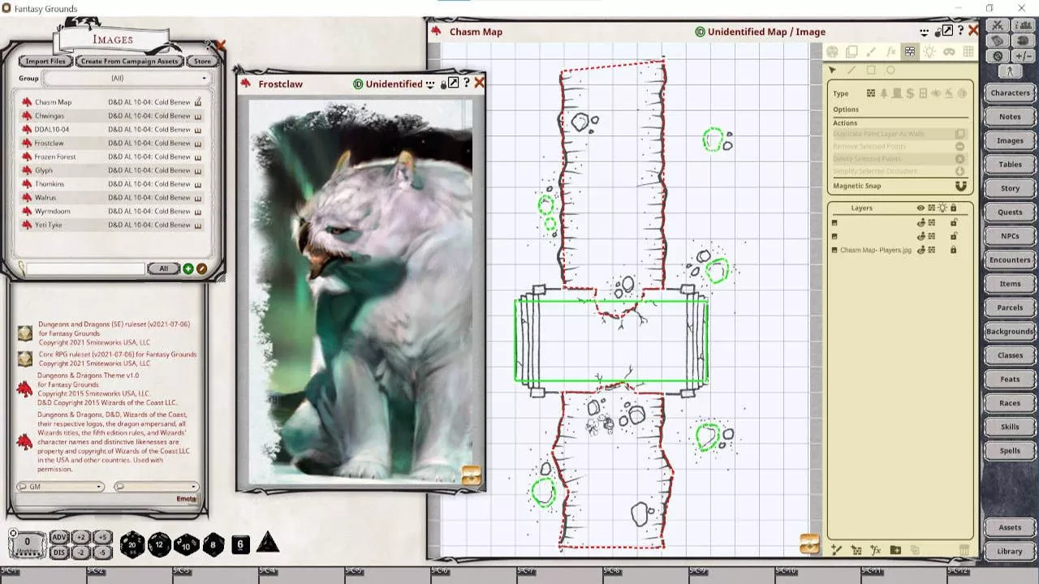Click the All filter button in Images

pos(163,268)
